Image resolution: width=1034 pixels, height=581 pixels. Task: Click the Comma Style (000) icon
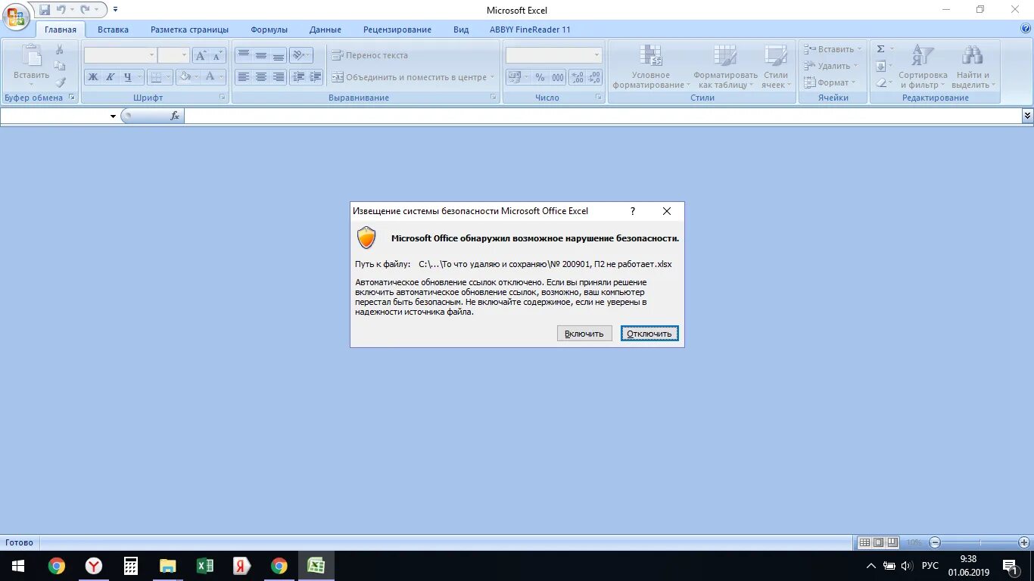pos(557,77)
